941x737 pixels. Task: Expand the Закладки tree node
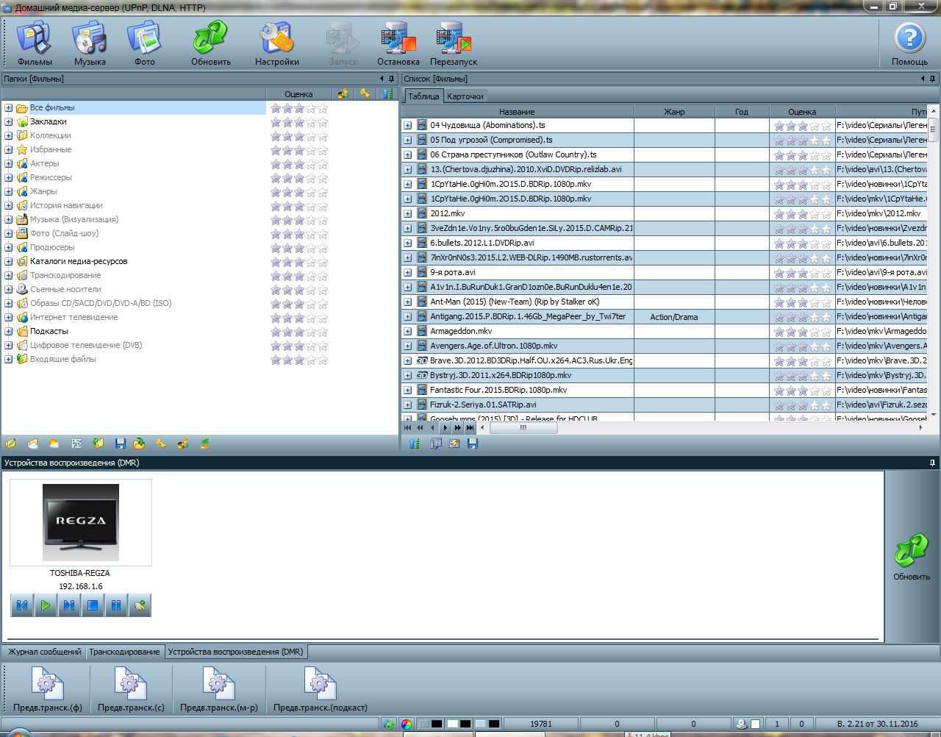(x=9, y=122)
